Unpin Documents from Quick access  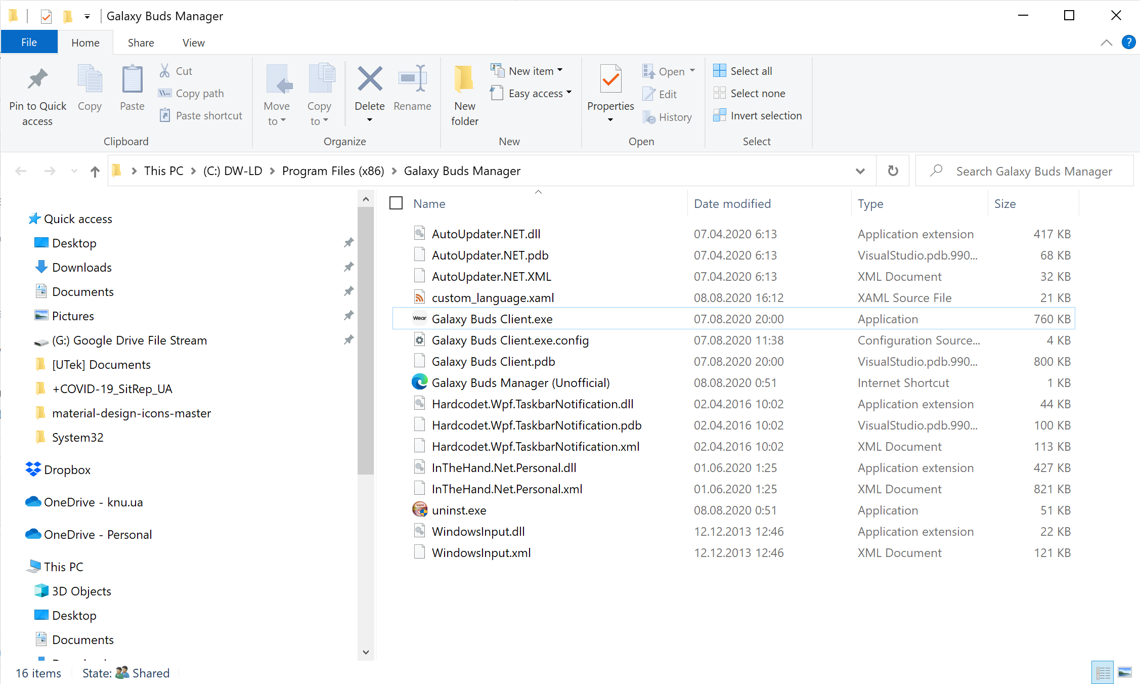[x=348, y=291]
